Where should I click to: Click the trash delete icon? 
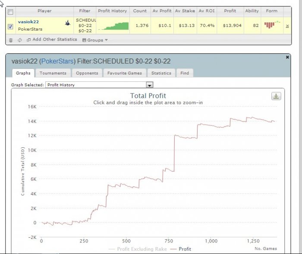point(11,40)
